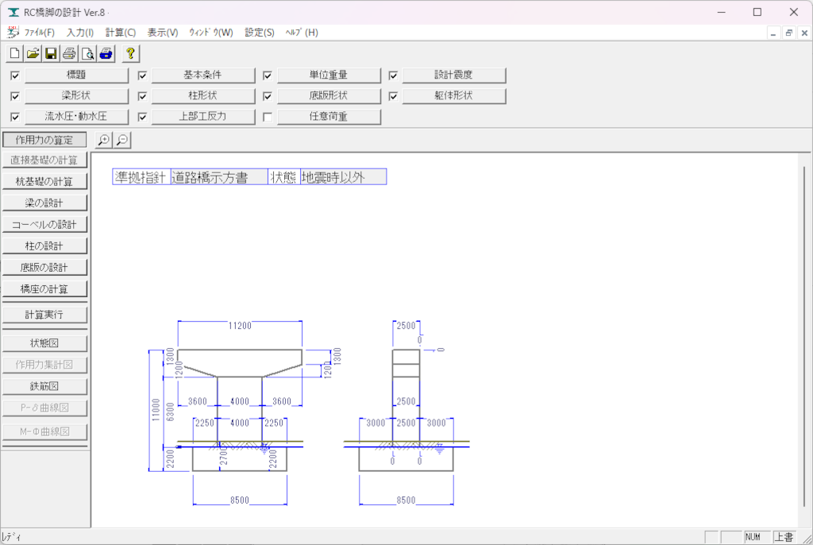Uncheck the box next to 設計震度
Viewport: 813px width, 545px height.
[x=393, y=76]
